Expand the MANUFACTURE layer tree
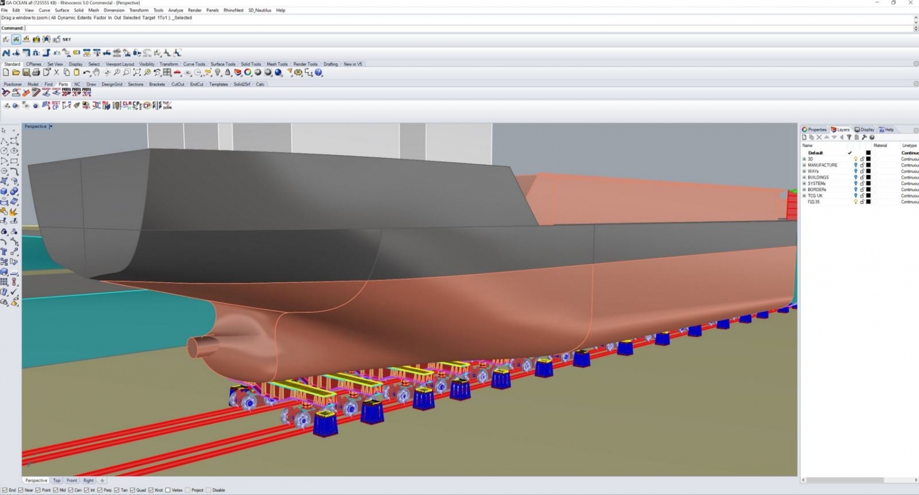 [804, 165]
